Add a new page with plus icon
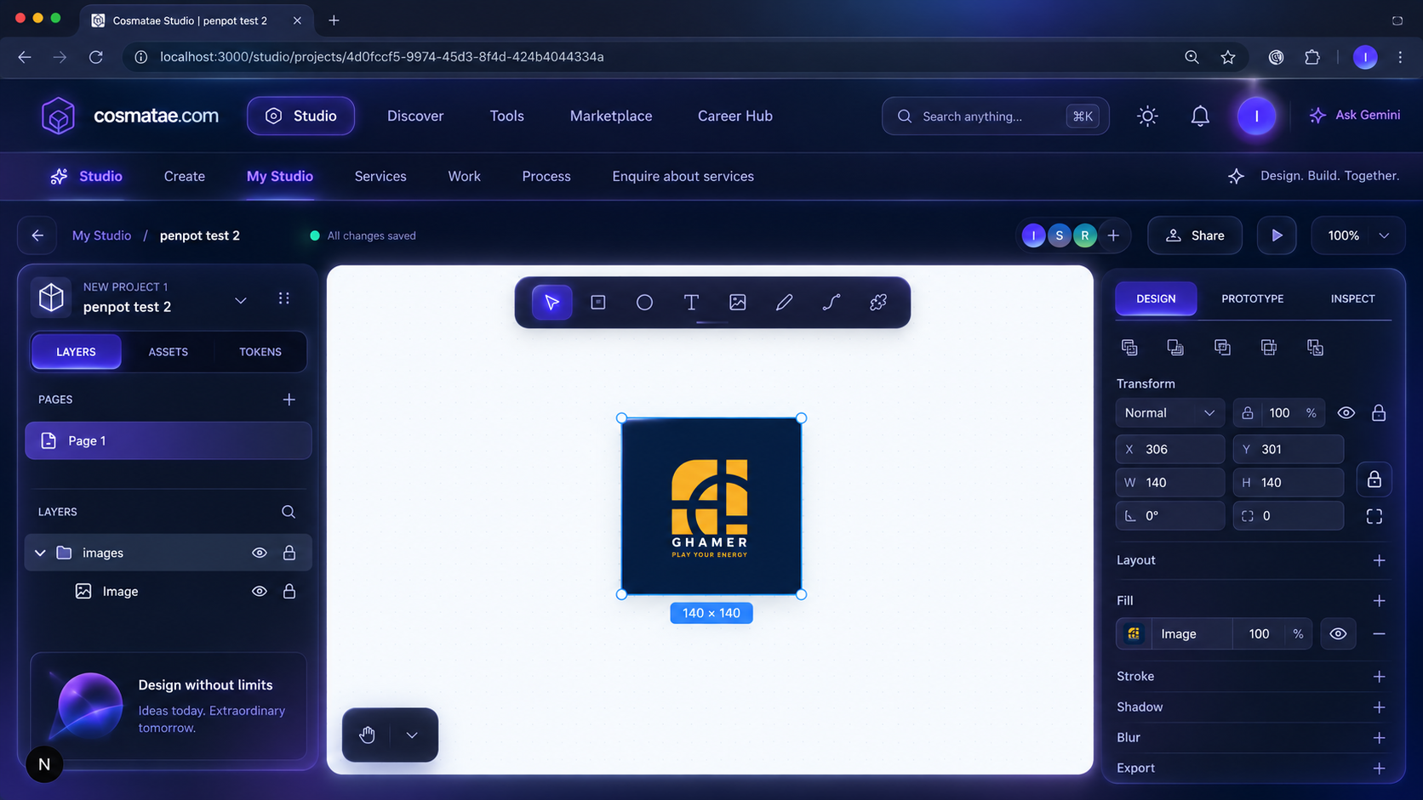Screen dimensions: 1423x800 tap(289, 400)
